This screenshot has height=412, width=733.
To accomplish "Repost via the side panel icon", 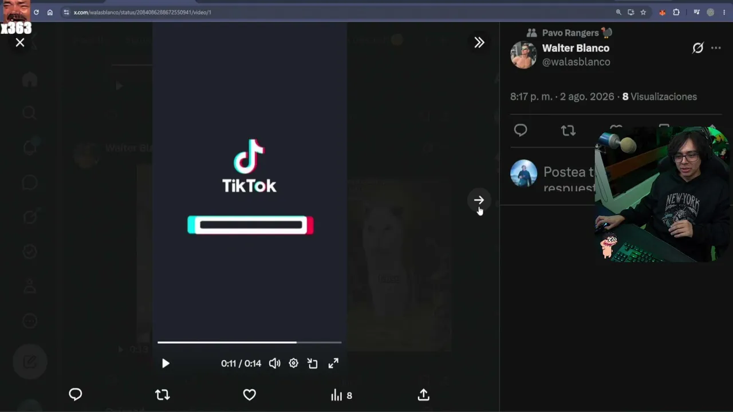I will tap(568, 130).
